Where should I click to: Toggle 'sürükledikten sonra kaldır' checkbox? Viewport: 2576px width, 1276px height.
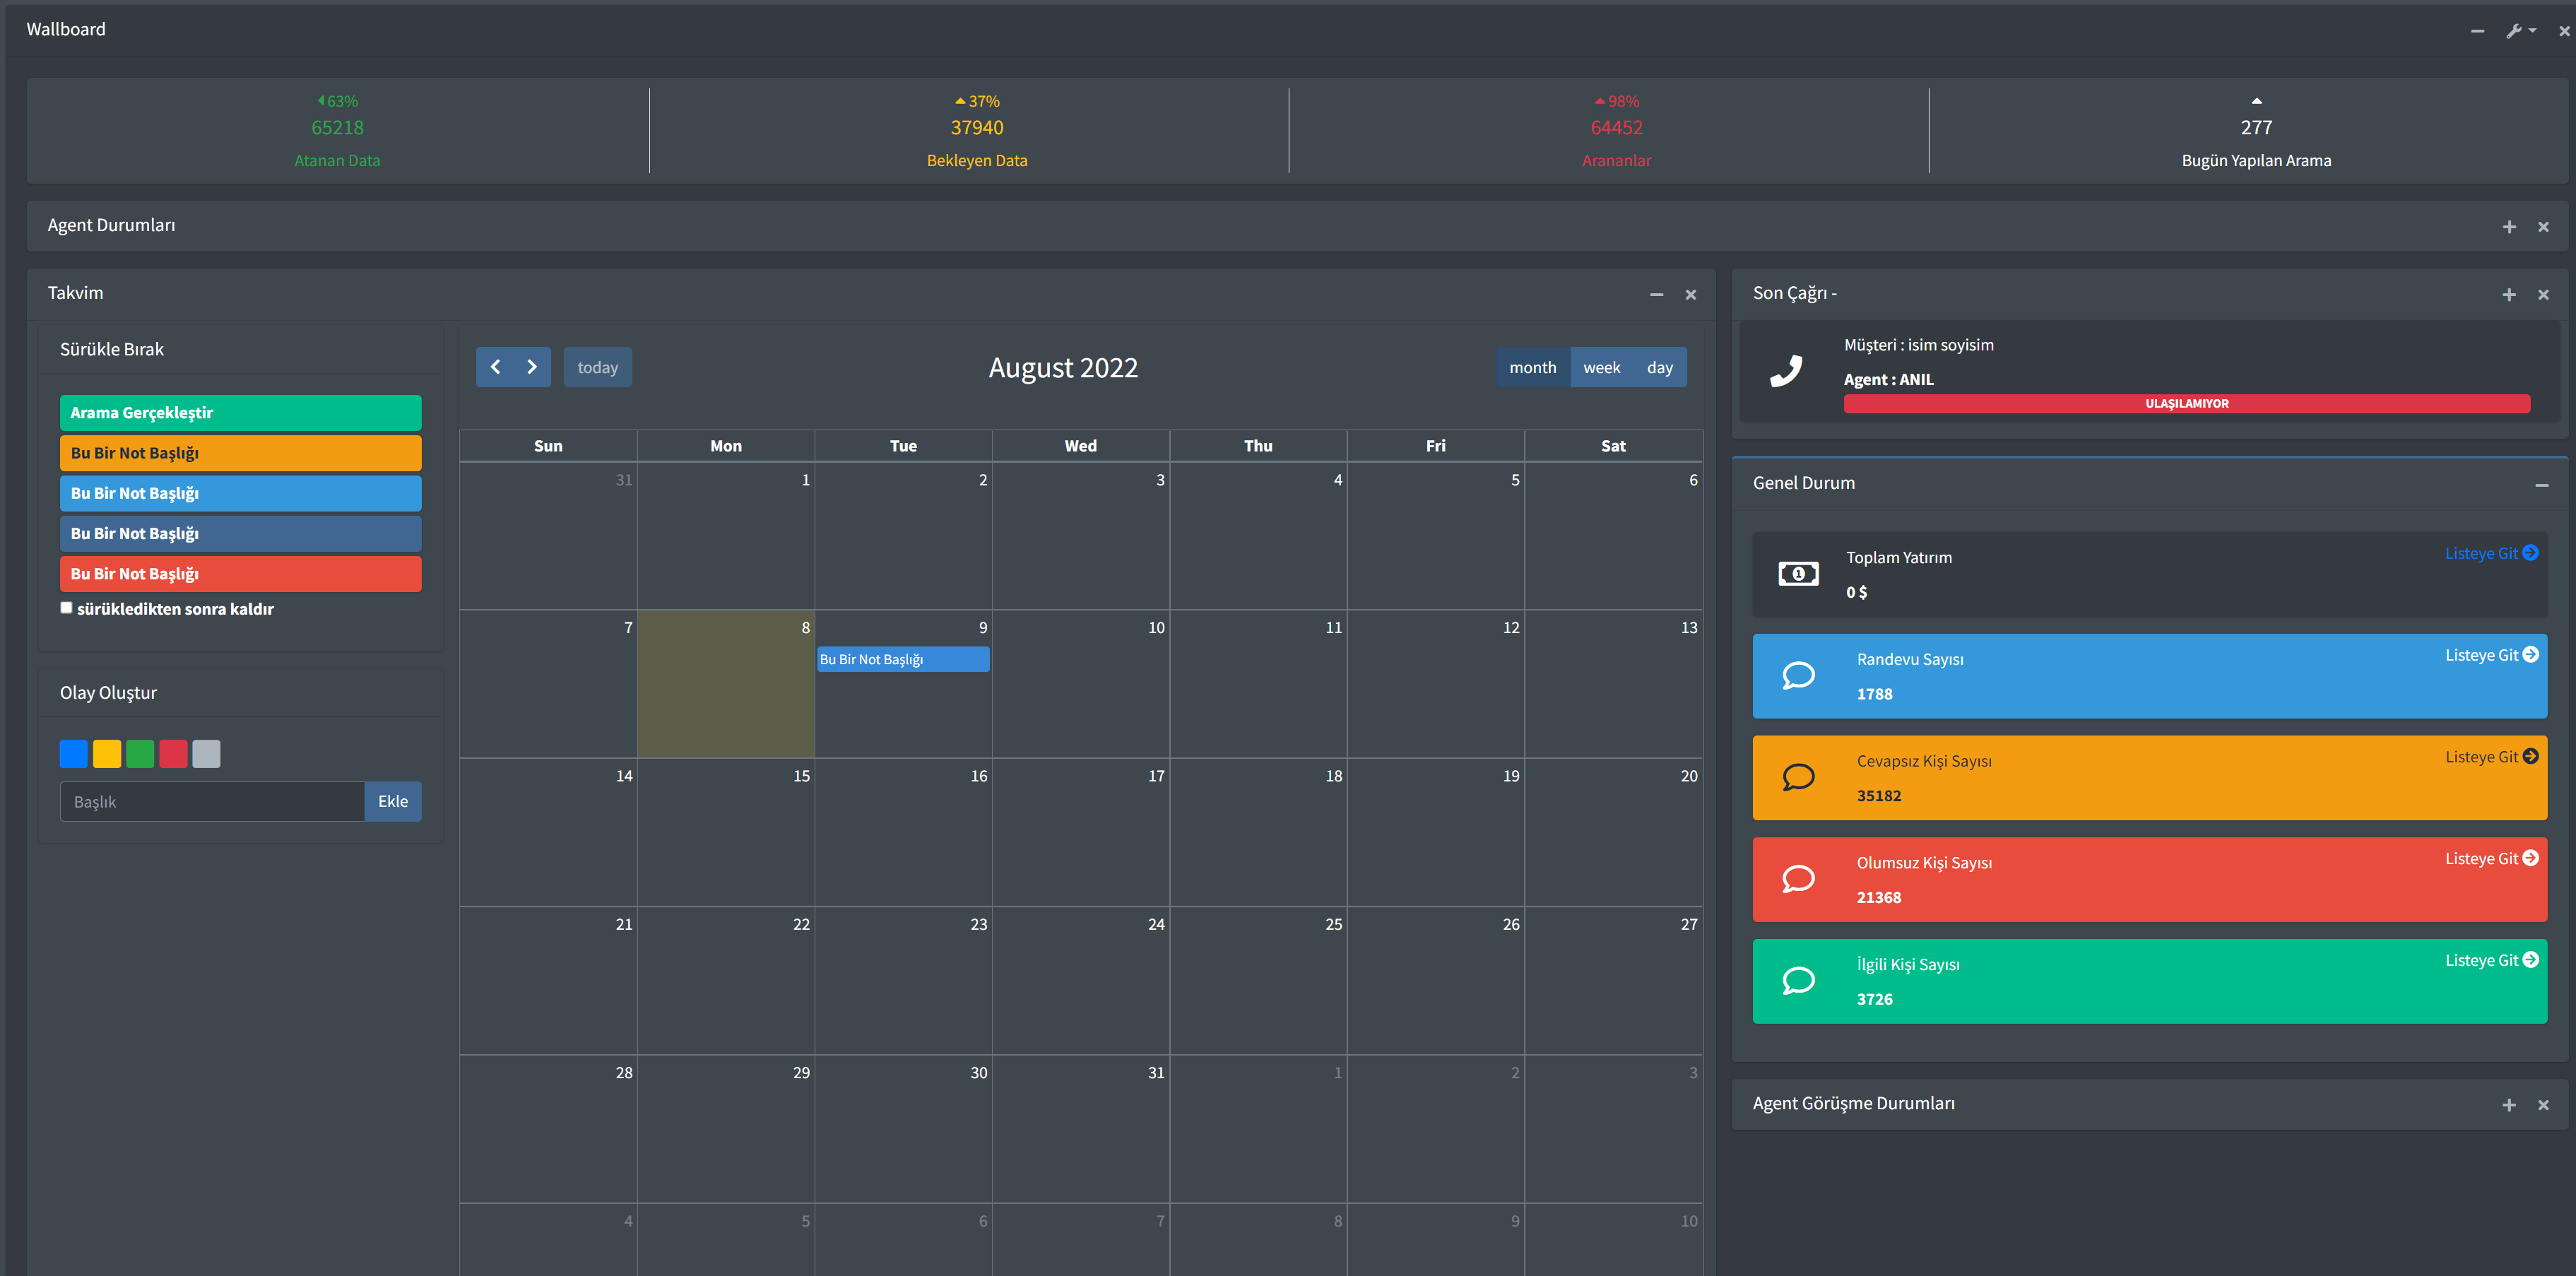pos(66,607)
